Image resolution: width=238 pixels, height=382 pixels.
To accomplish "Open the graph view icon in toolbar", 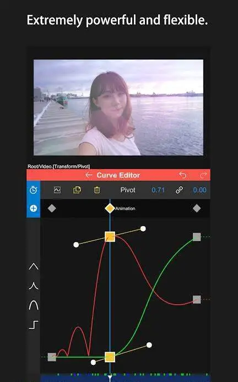I will (57, 190).
